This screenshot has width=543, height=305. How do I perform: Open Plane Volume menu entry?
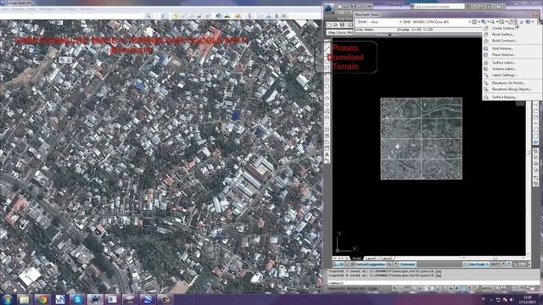(x=504, y=54)
